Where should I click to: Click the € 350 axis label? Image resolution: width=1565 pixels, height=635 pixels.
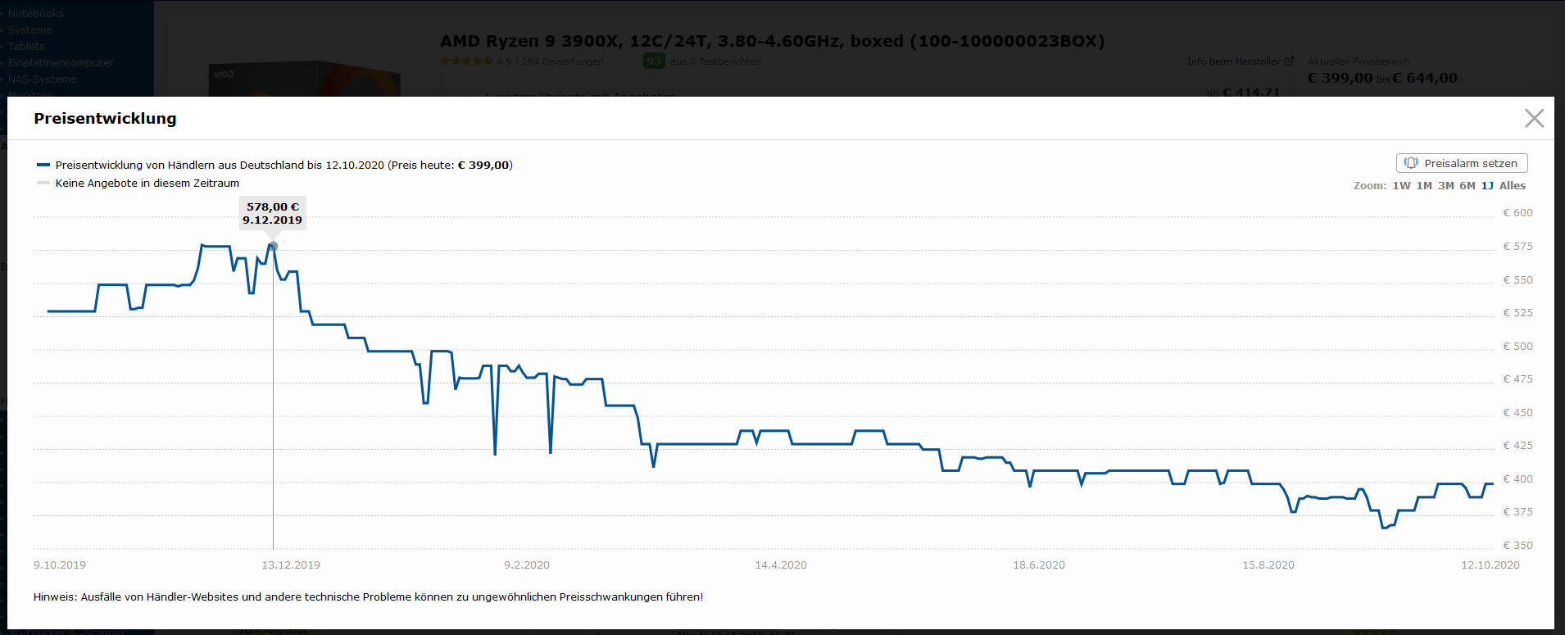(1517, 545)
